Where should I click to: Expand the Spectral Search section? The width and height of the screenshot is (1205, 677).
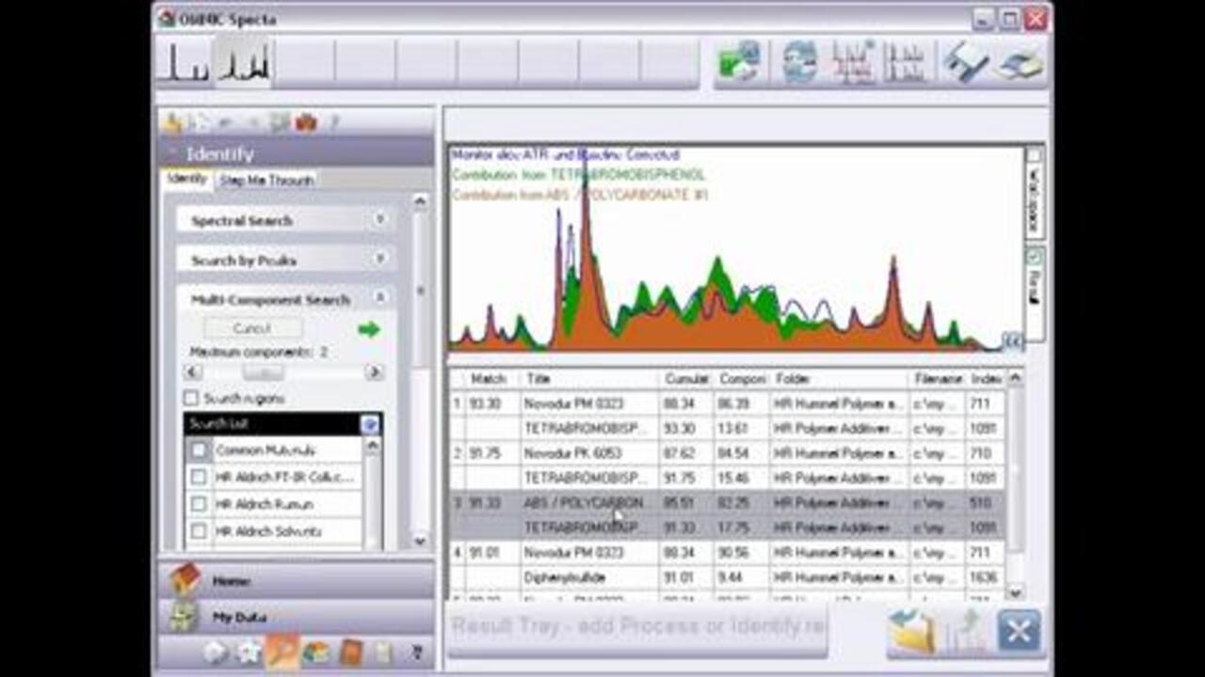point(379,220)
